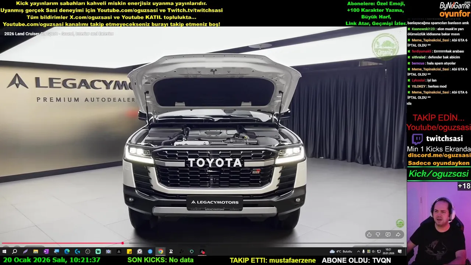Image resolution: width=471 pixels, height=265 pixels.
Task: Launch OneNote from the taskbar
Action: [46, 252]
